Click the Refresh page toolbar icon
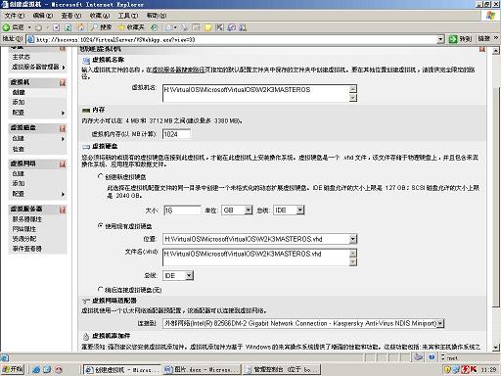 click(x=68, y=27)
